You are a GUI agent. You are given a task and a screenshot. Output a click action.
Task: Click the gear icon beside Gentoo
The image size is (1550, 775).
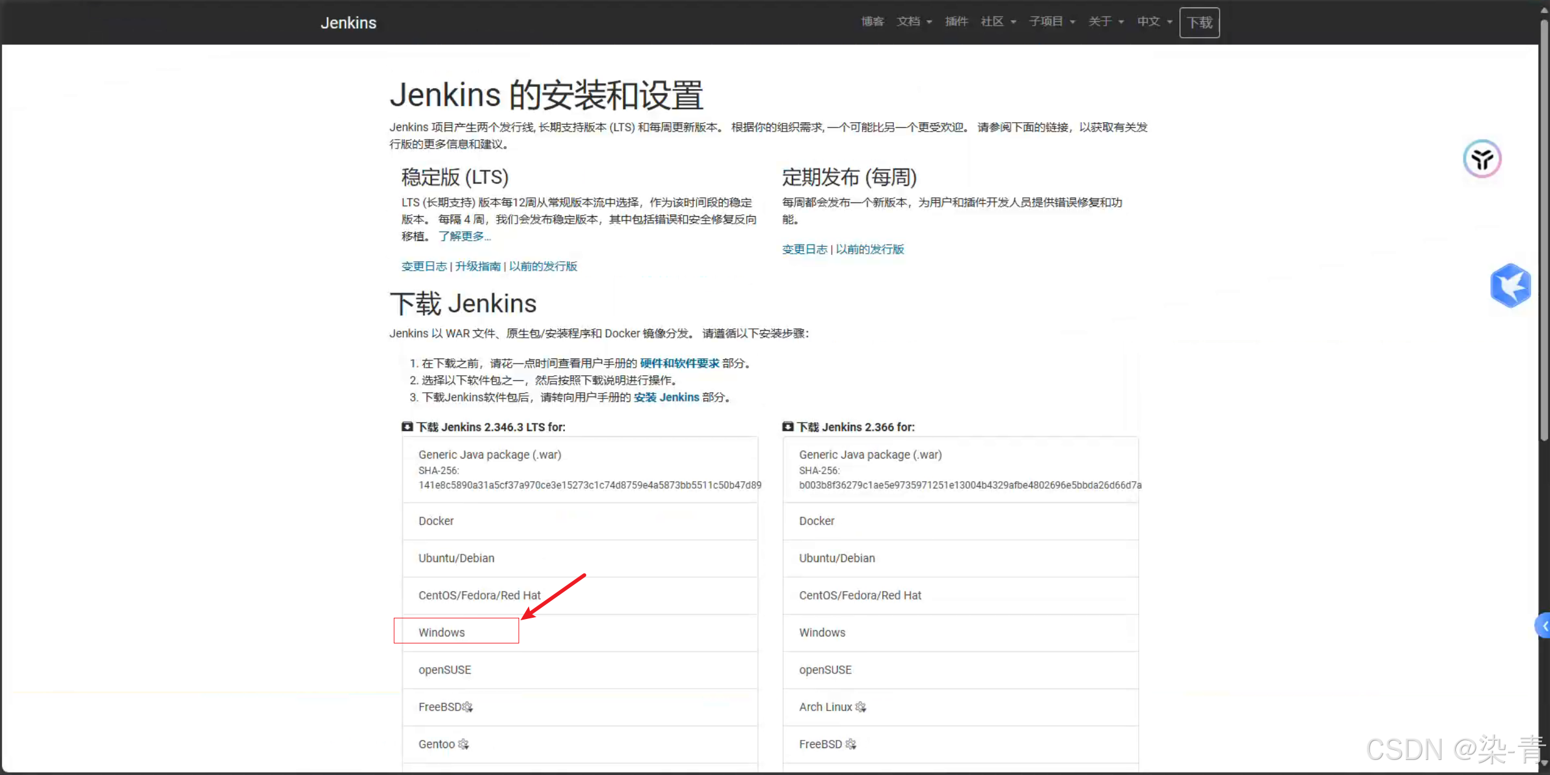[x=463, y=744]
